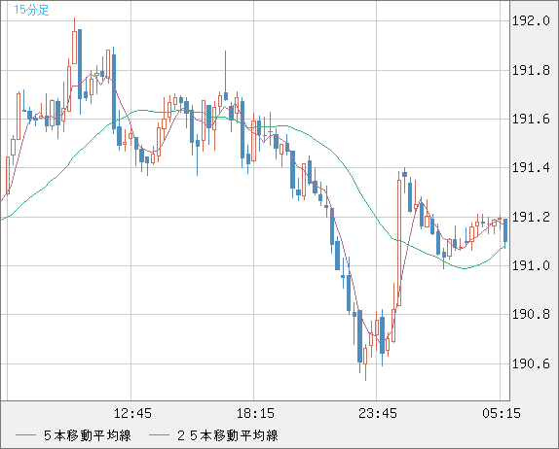Click the 18:15 time axis label
This screenshot has height=449, width=559.
coord(255,413)
